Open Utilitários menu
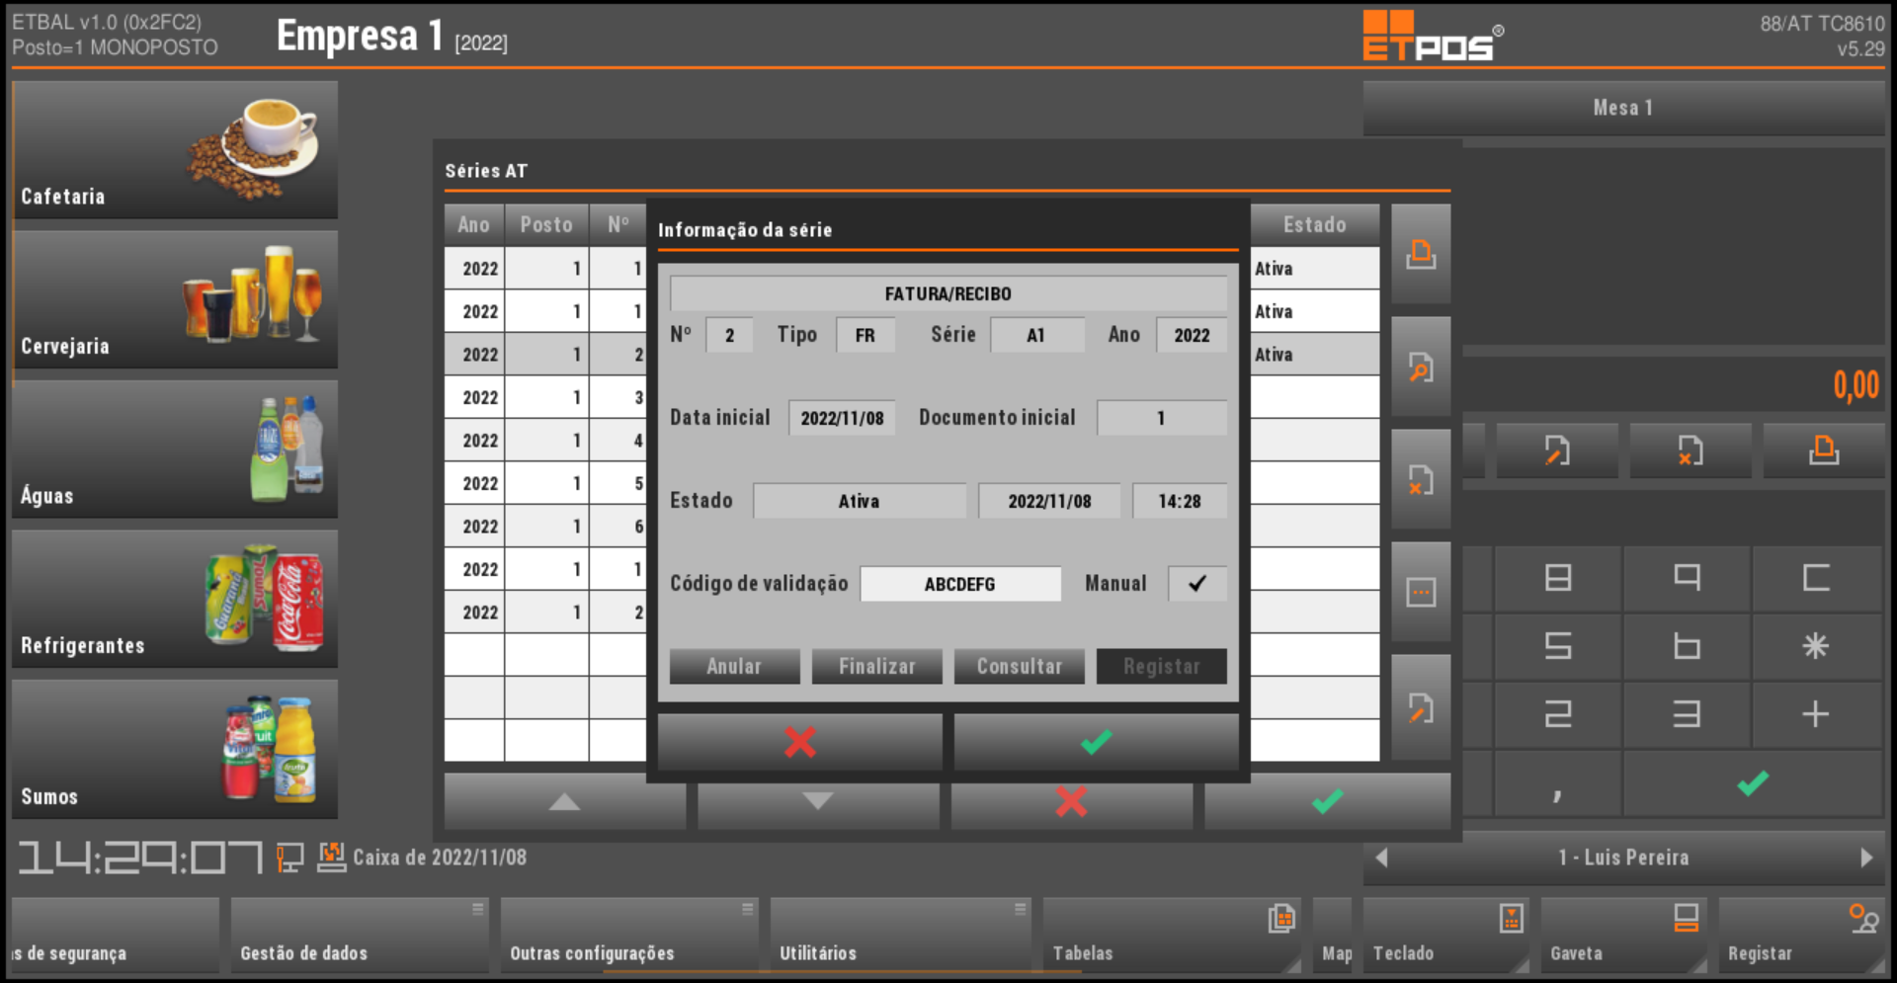Viewport: 1897px width, 983px height. click(899, 936)
